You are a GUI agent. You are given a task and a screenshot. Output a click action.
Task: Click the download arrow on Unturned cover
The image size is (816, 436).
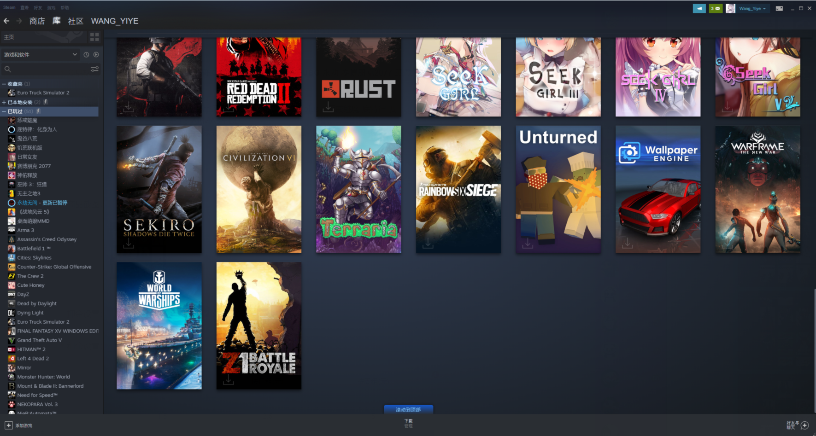[x=528, y=243]
